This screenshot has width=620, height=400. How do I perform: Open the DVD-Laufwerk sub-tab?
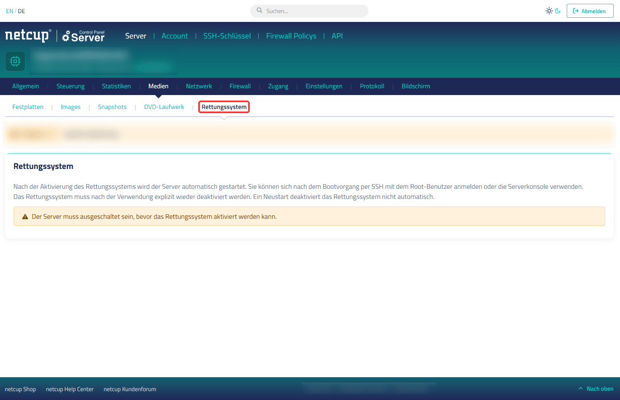click(x=164, y=107)
